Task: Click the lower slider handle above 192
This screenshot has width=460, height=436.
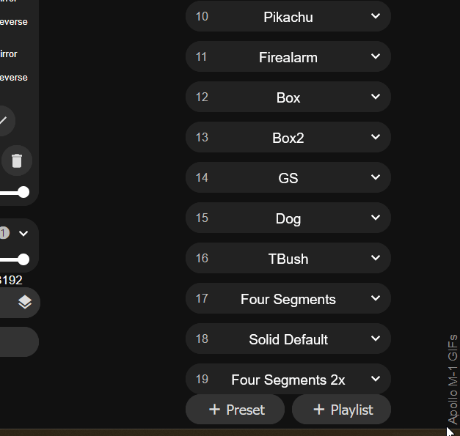Action: click(x=23, y=259)
